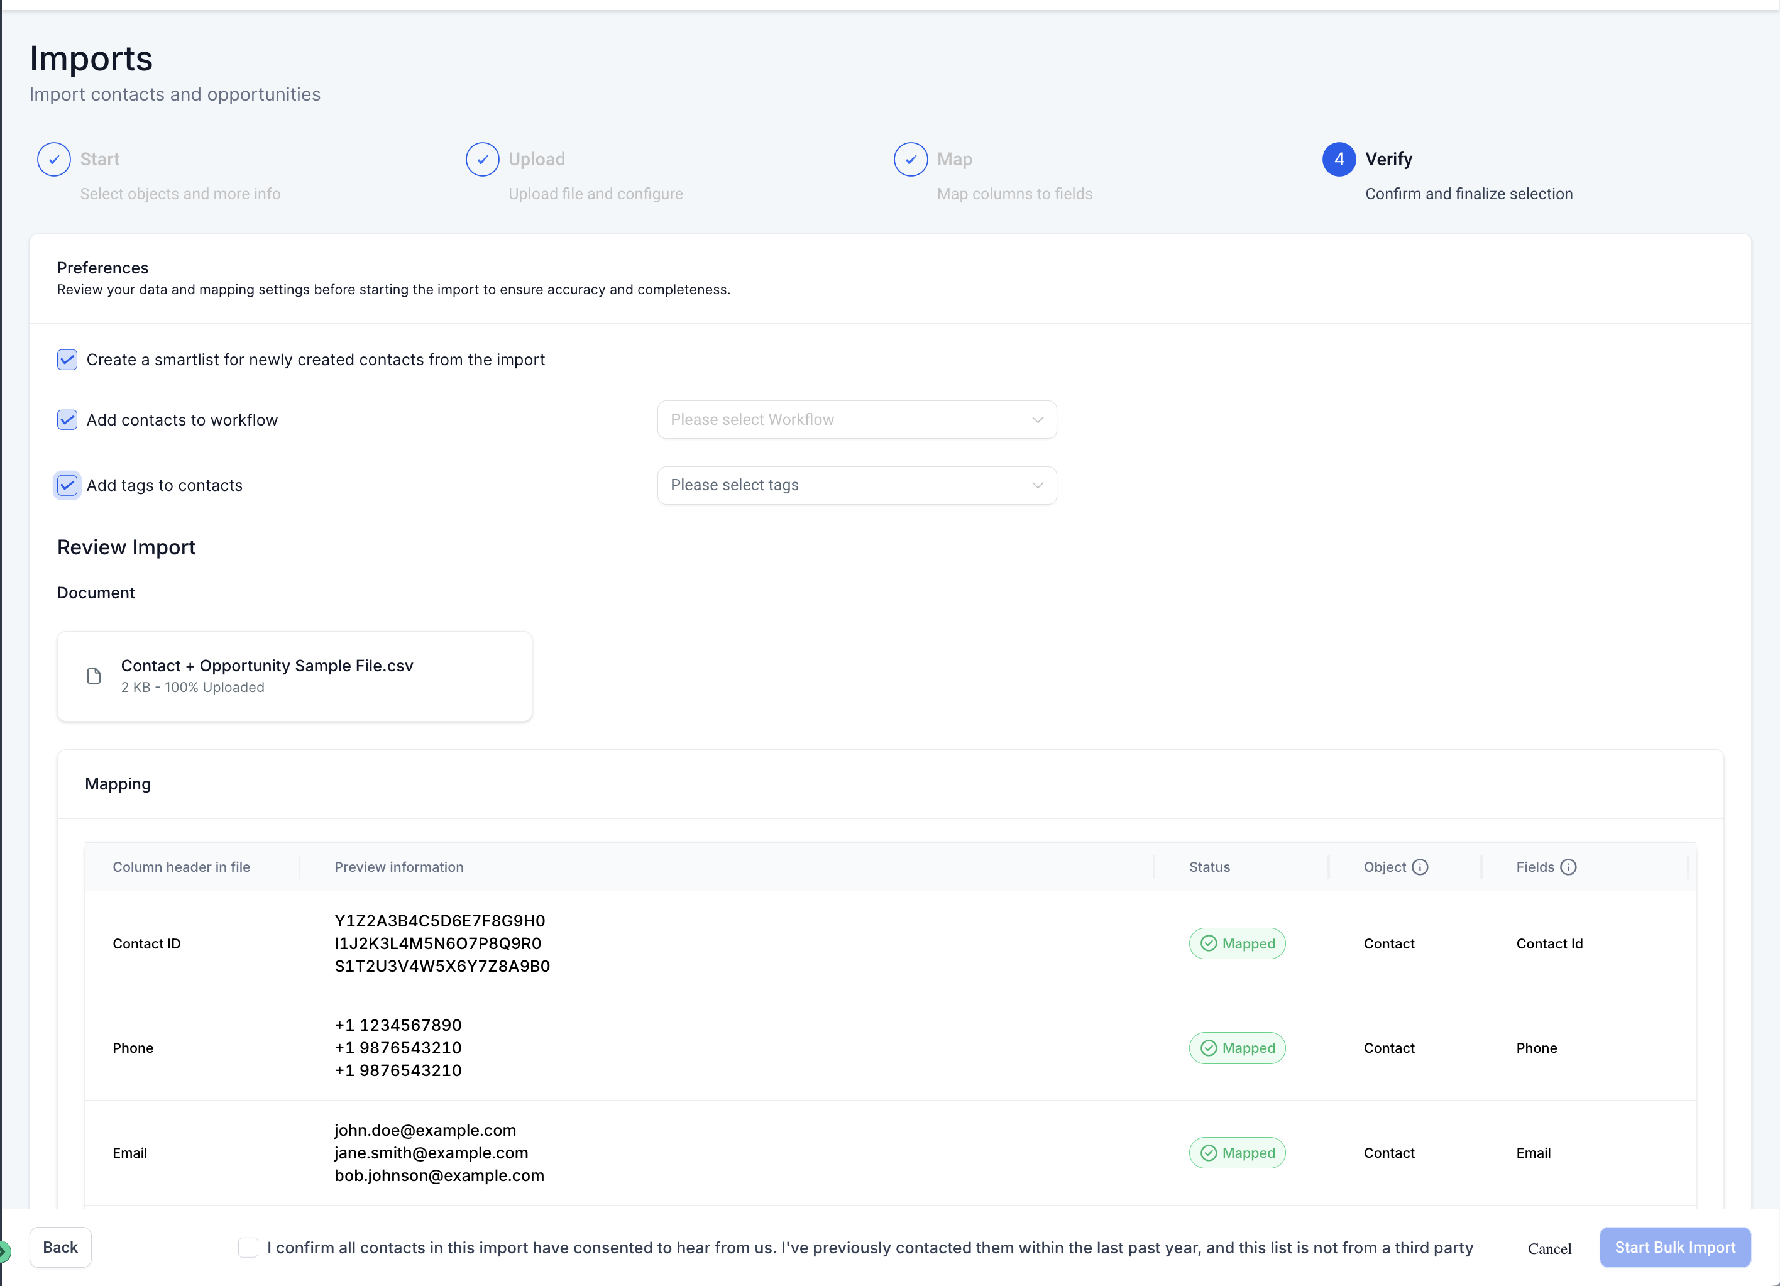Click the info icon next to Fields column
The width and height of the screenshot is (1780, 1286).
pyautogui.click(x=1569, y=867)
